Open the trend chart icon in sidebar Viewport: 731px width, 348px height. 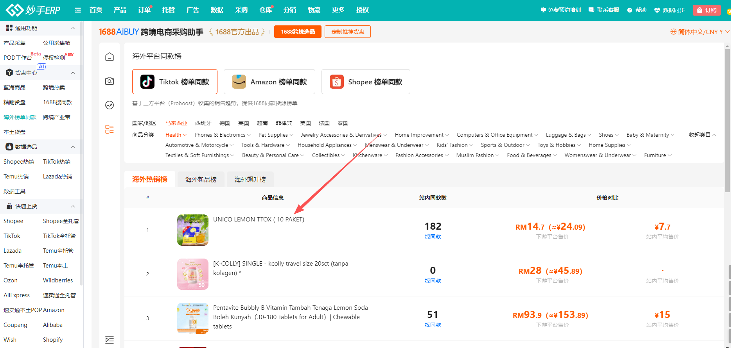pyautogui.click(x=110, y=105)
